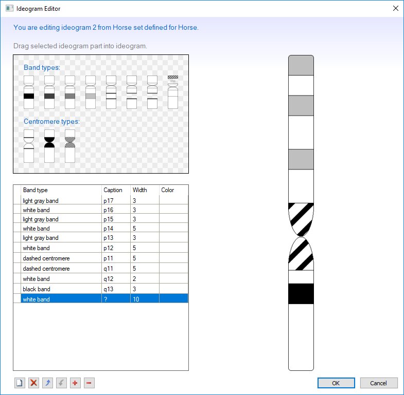Click the caption cell q13
Image resolution: width=404 pixels, height=395 pixels.
pos(116,289)
